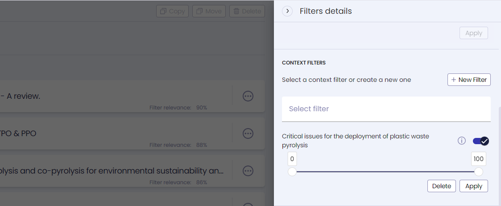
Task: Open options menu for co-pyrolysis sustainability item
Action: tap(248, 170)
